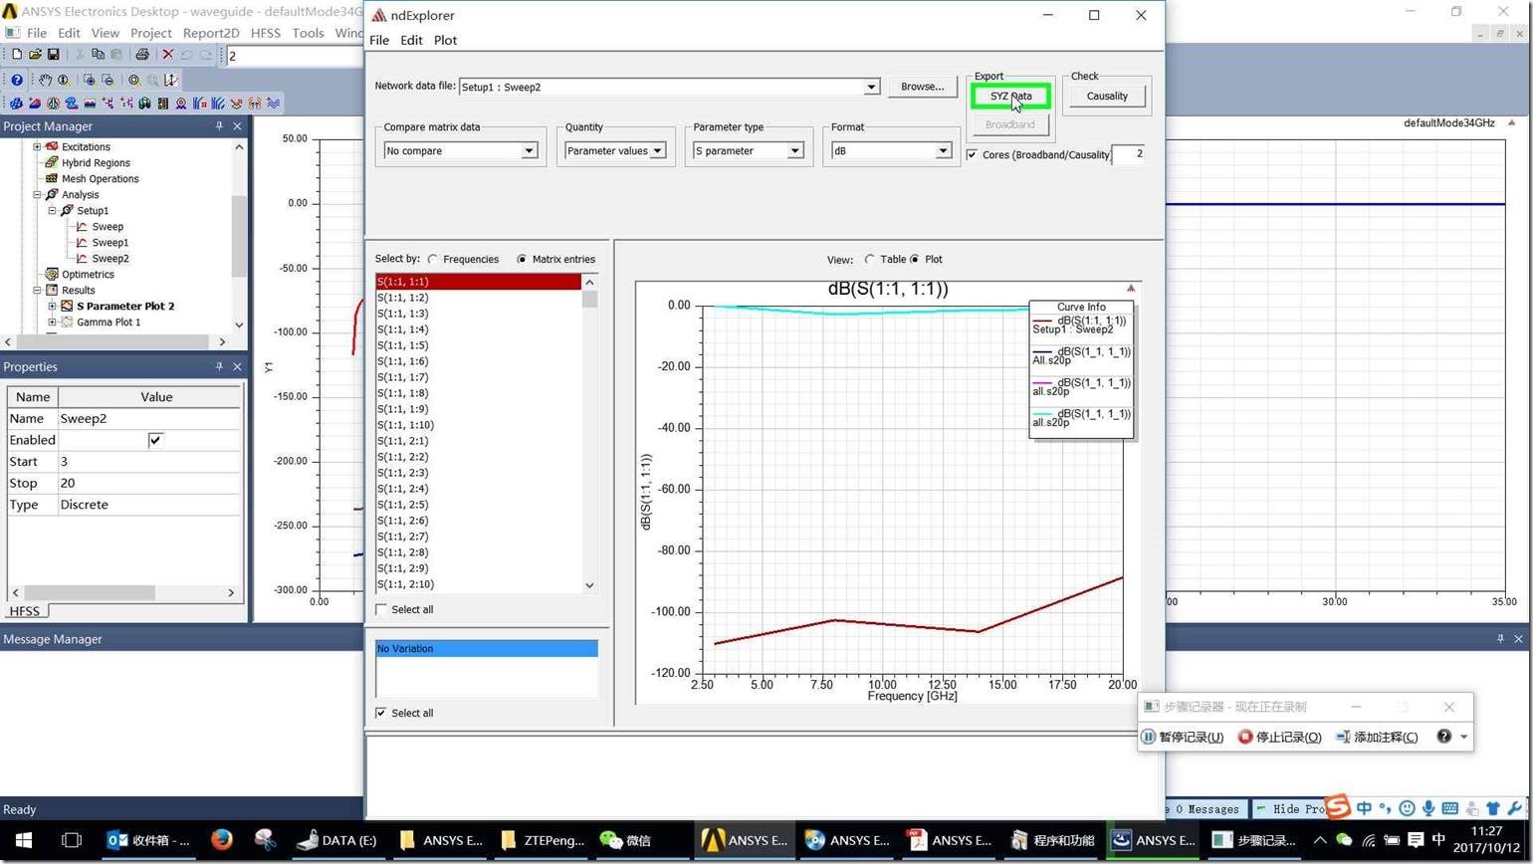
Task: Open the Report2D menu in ANSYS
Action: [211, 33]
